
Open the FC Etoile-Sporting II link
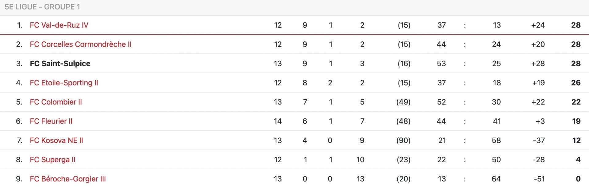(x=64, y=83)
